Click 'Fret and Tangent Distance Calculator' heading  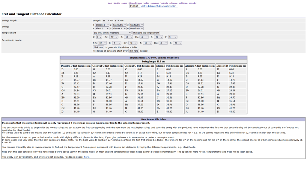[x=31, y=14]
